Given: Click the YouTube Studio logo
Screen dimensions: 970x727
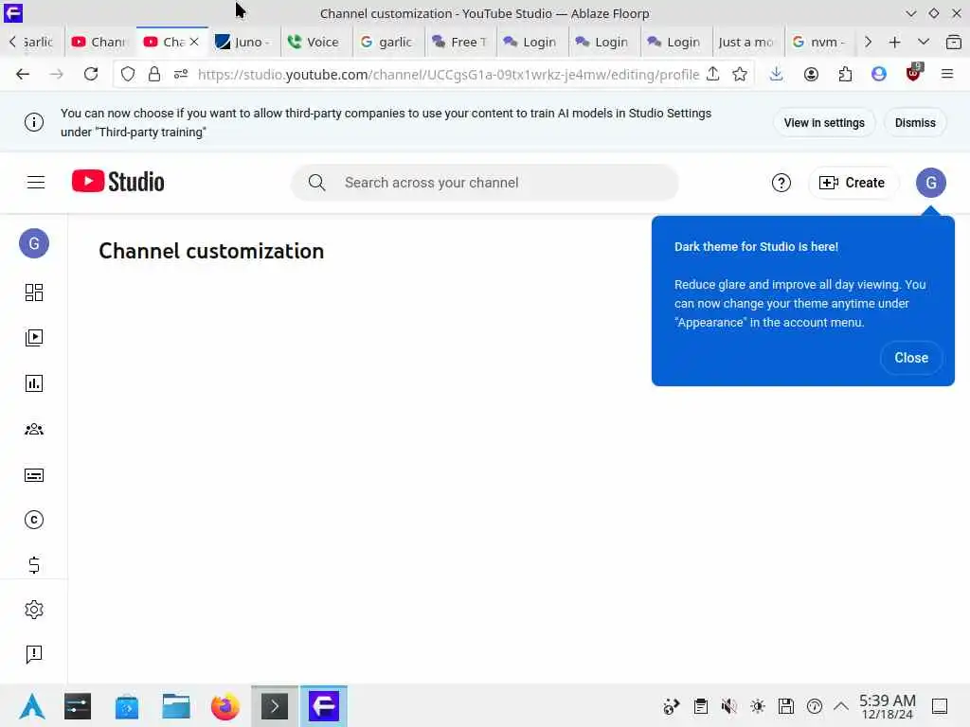Looking at the screenshot, I should 118,182.
